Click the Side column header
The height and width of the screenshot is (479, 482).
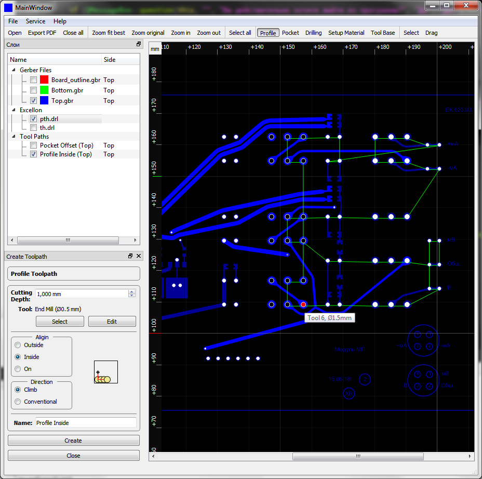pos(120,60)
